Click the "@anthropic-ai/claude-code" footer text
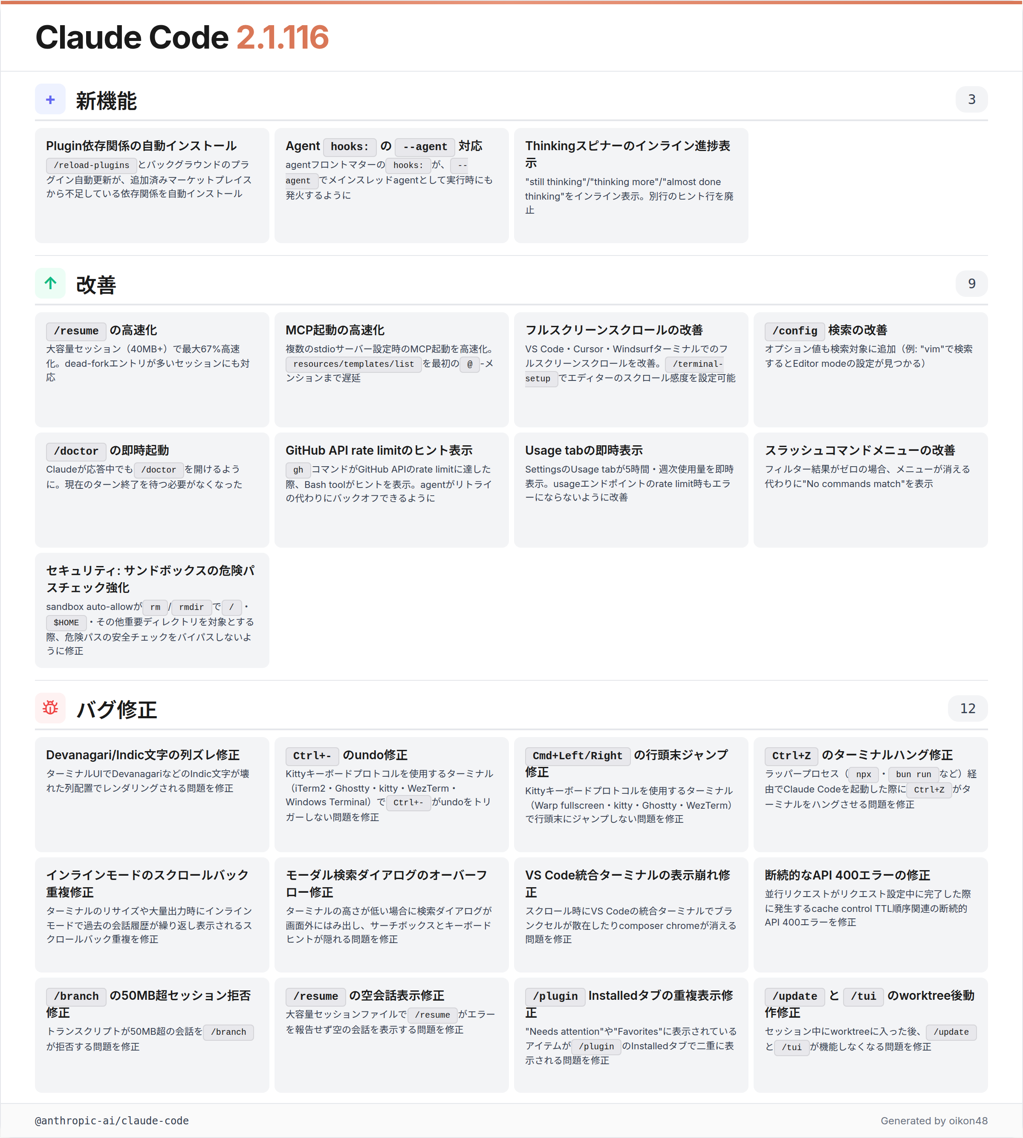The width and height of the screenshot is (1023, 1138). [x=112, y=1120]
